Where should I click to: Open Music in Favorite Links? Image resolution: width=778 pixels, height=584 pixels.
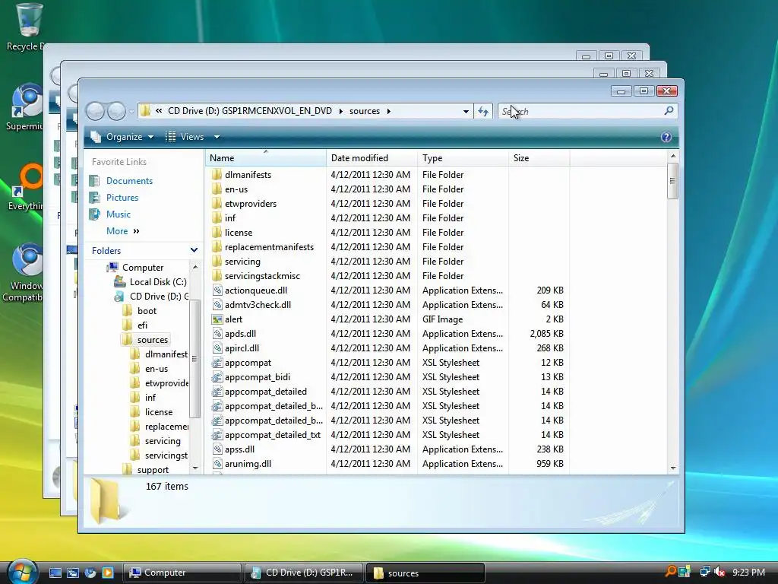point(118,214)
